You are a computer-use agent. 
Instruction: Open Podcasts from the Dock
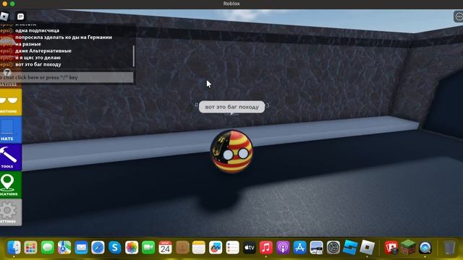click(x=283, y=247)
